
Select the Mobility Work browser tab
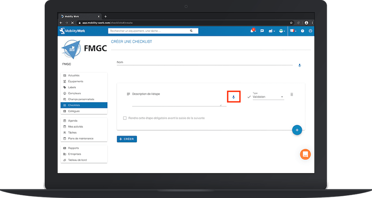tap(80, 16)
